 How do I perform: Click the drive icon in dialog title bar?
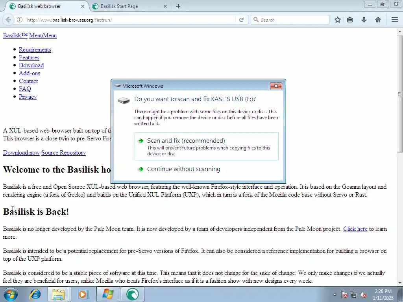tap(118, 86)
